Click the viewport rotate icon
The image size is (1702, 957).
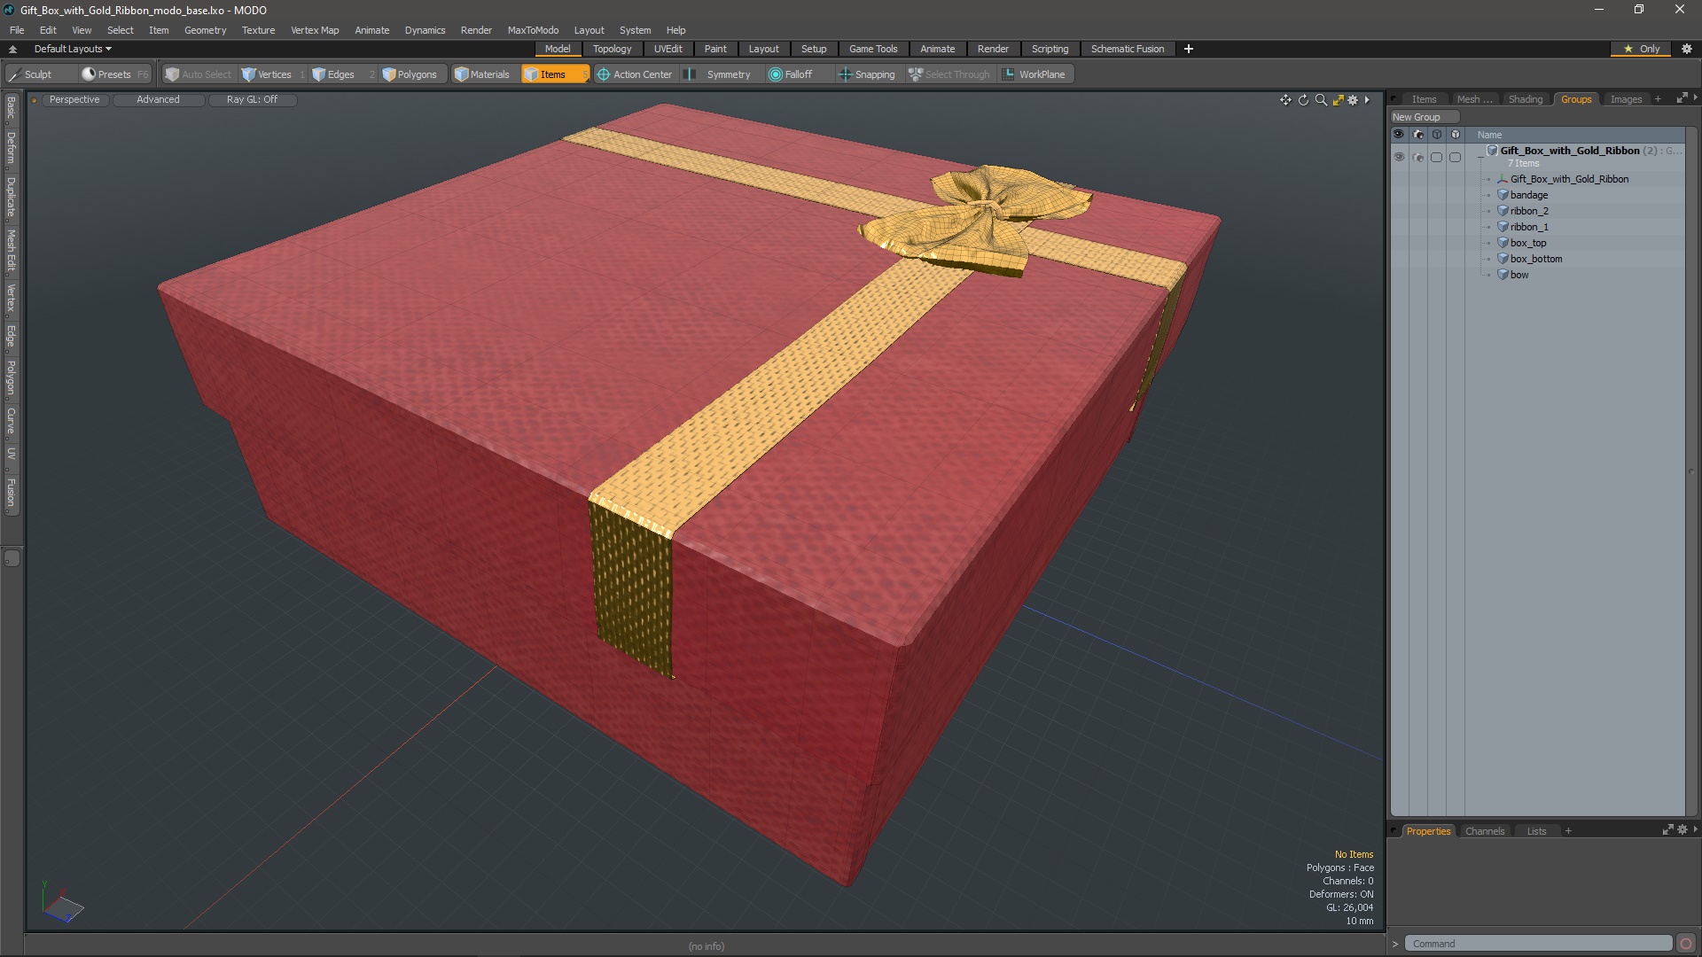(1303, 100)
